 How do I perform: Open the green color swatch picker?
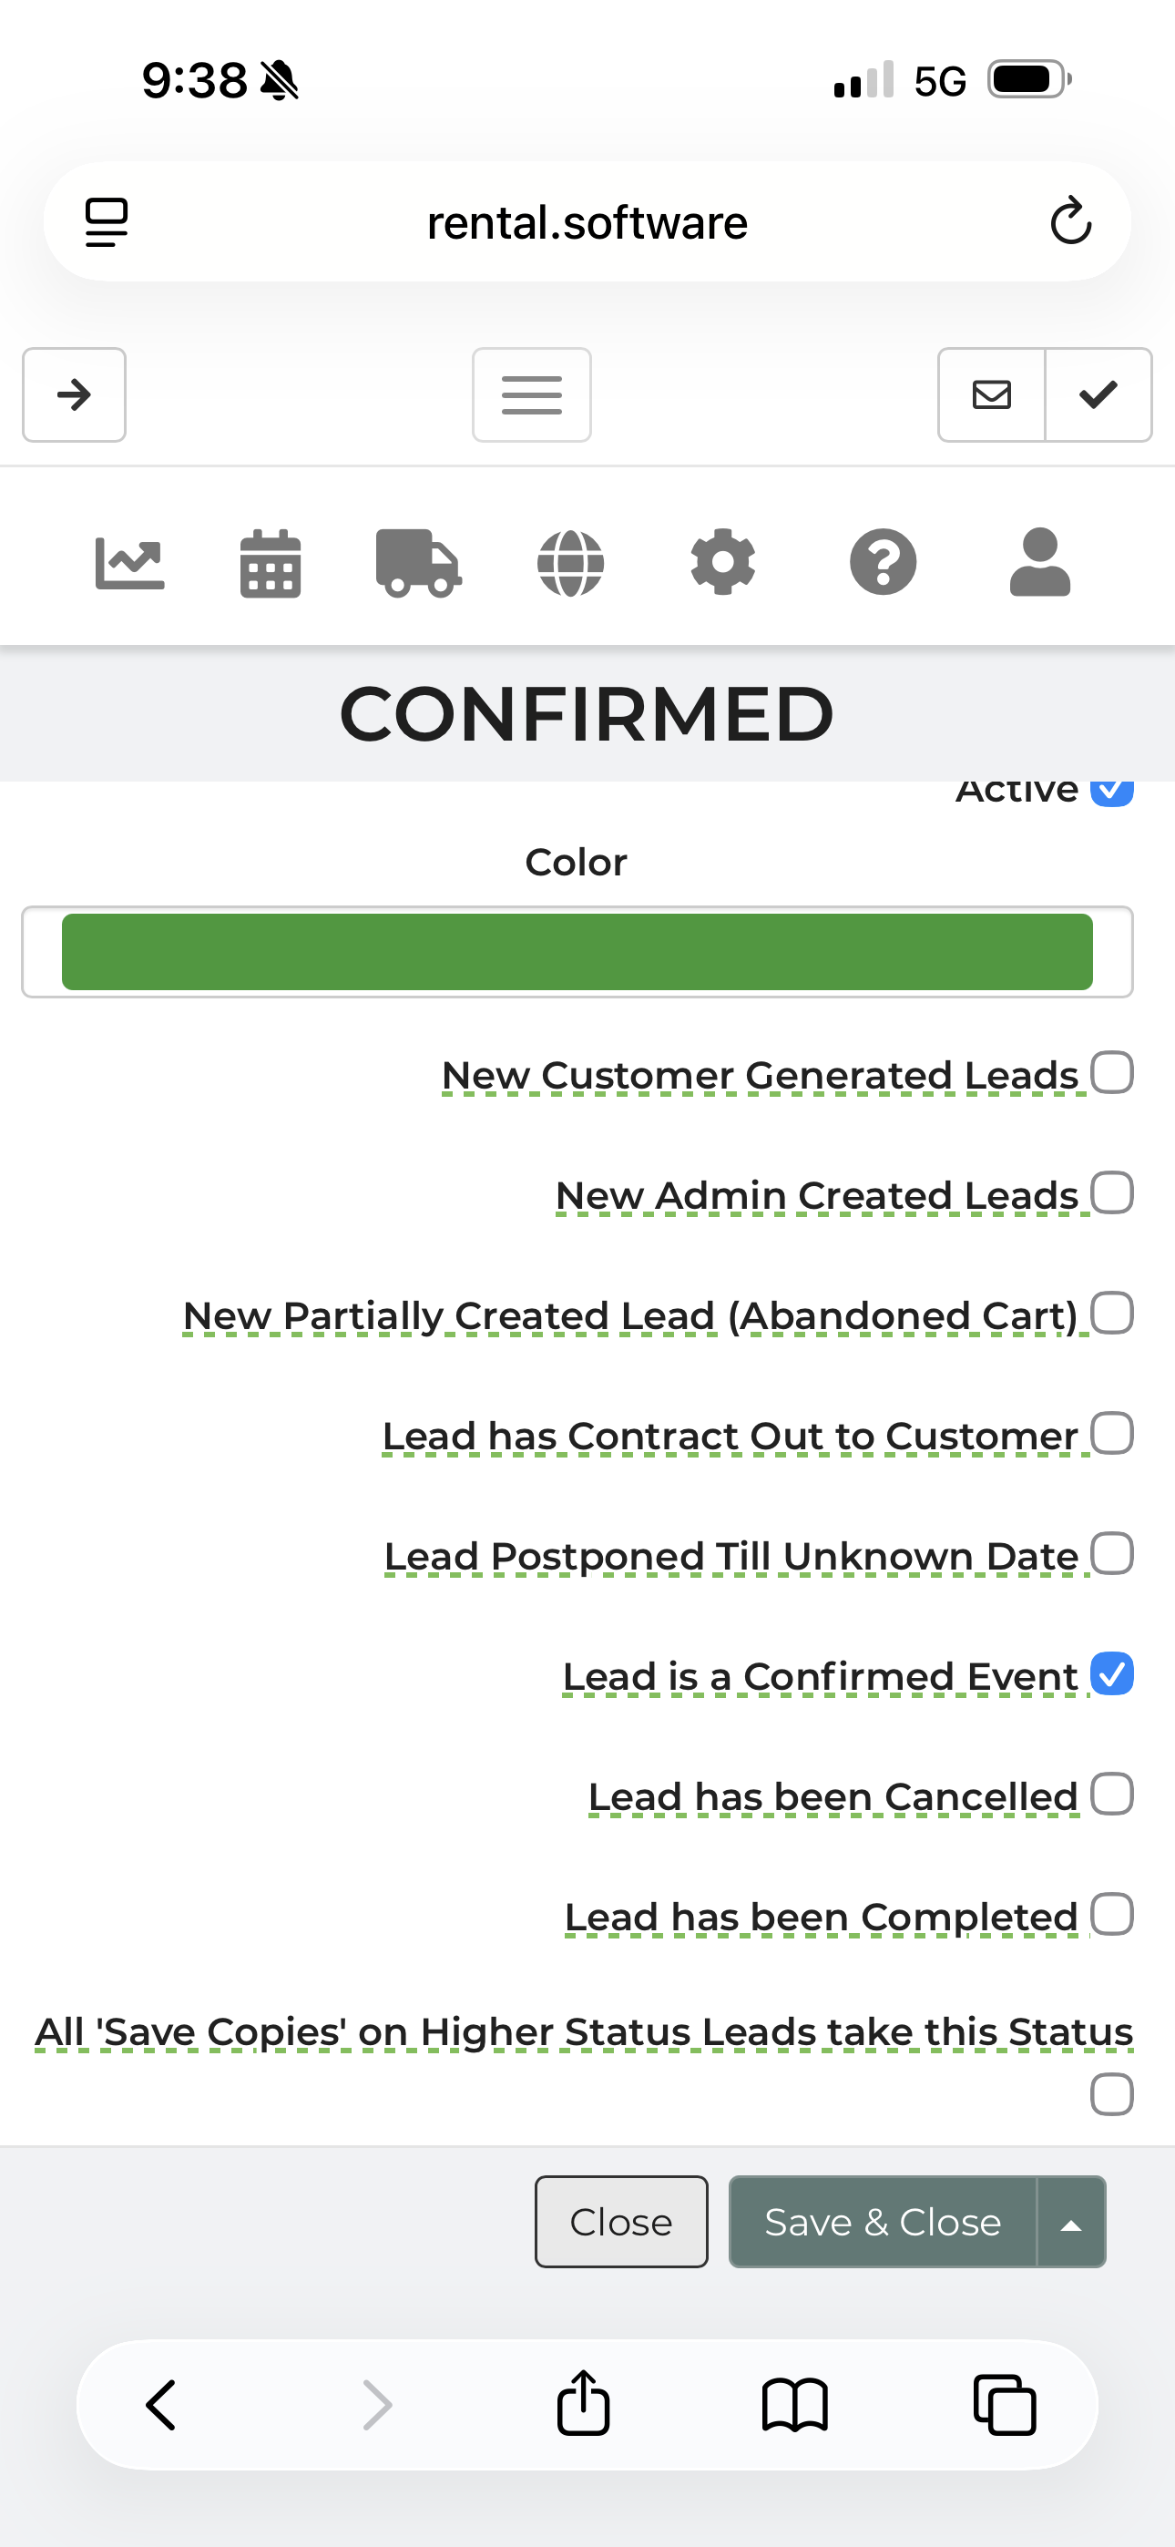(x=577, y=952)
